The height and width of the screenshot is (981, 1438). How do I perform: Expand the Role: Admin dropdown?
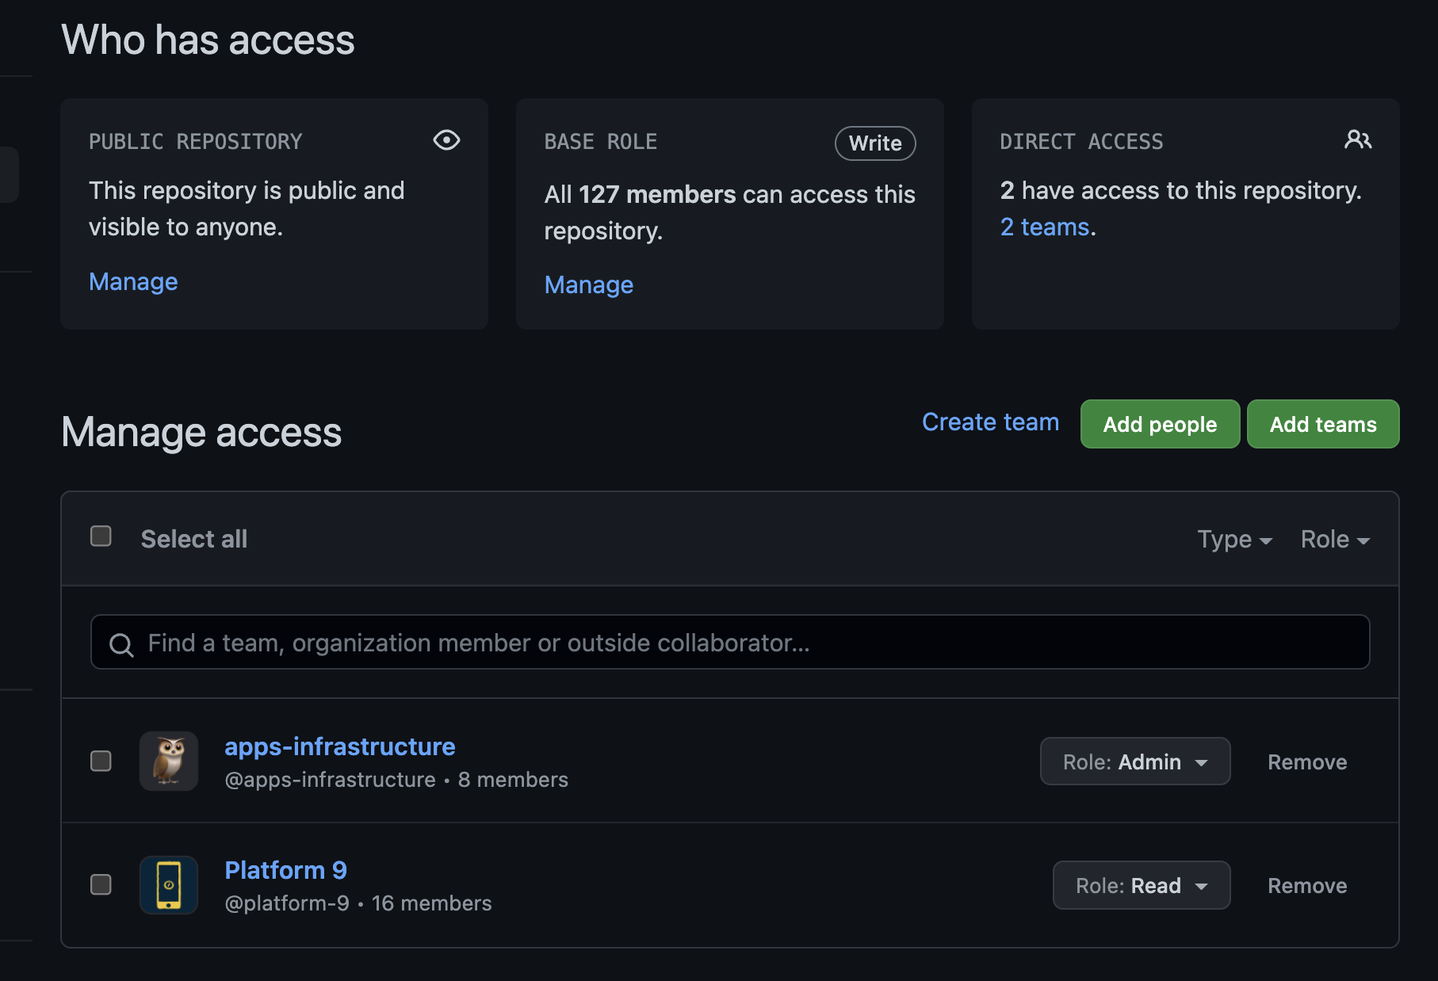tap(1134, 762)
